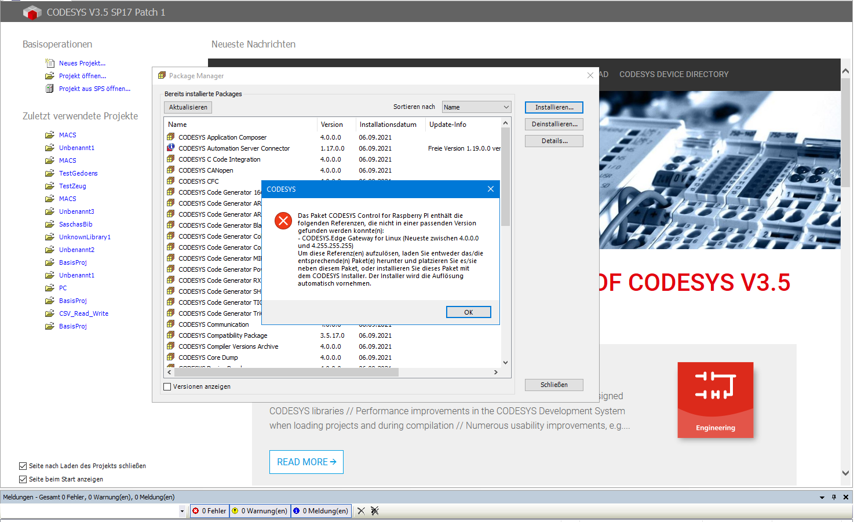Screen dimensions: 854x522
Task: Click Package Manager title bar icon
Action: click(162, 75)
